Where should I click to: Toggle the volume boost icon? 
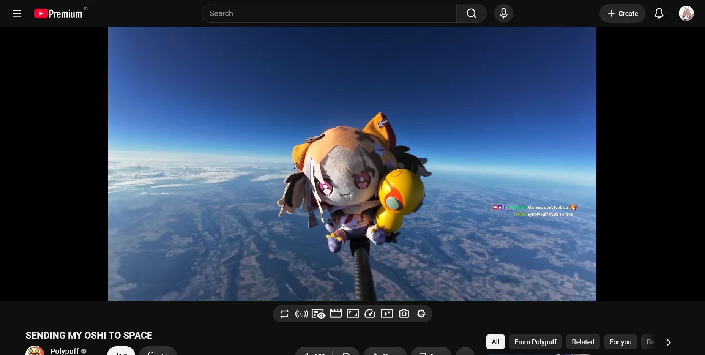pyautogui.click(x=301, y=314)
